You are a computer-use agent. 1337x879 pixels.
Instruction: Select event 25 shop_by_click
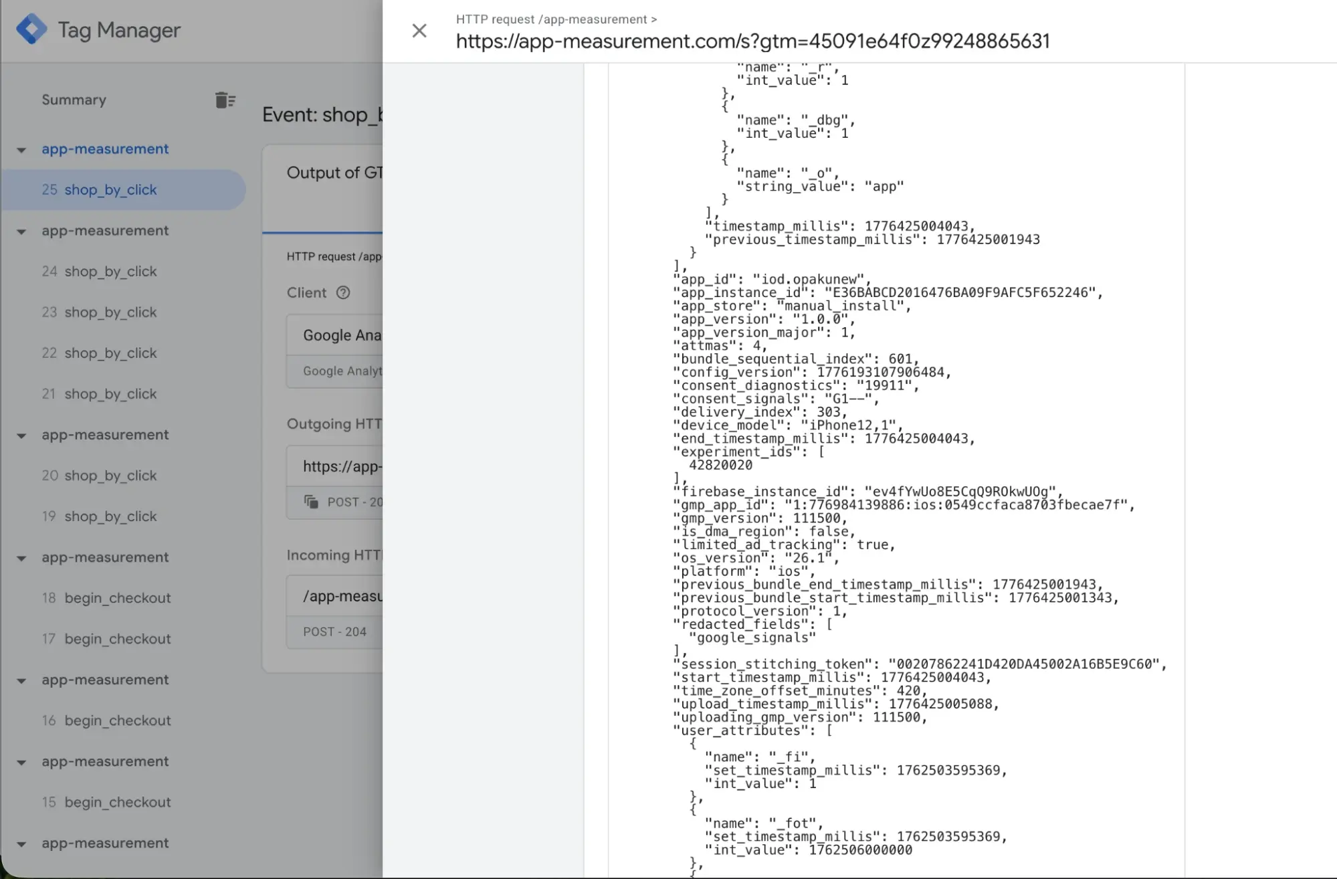tap(123, 189)
